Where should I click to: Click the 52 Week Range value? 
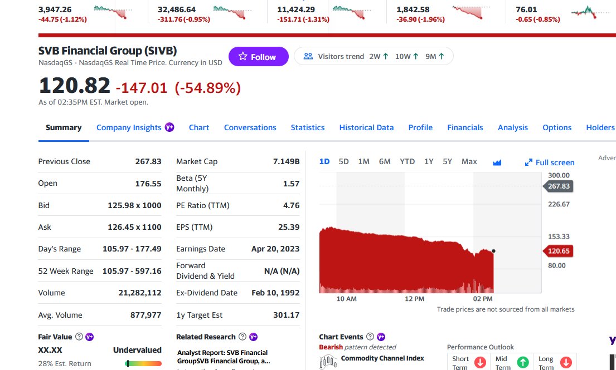(132, 271)
